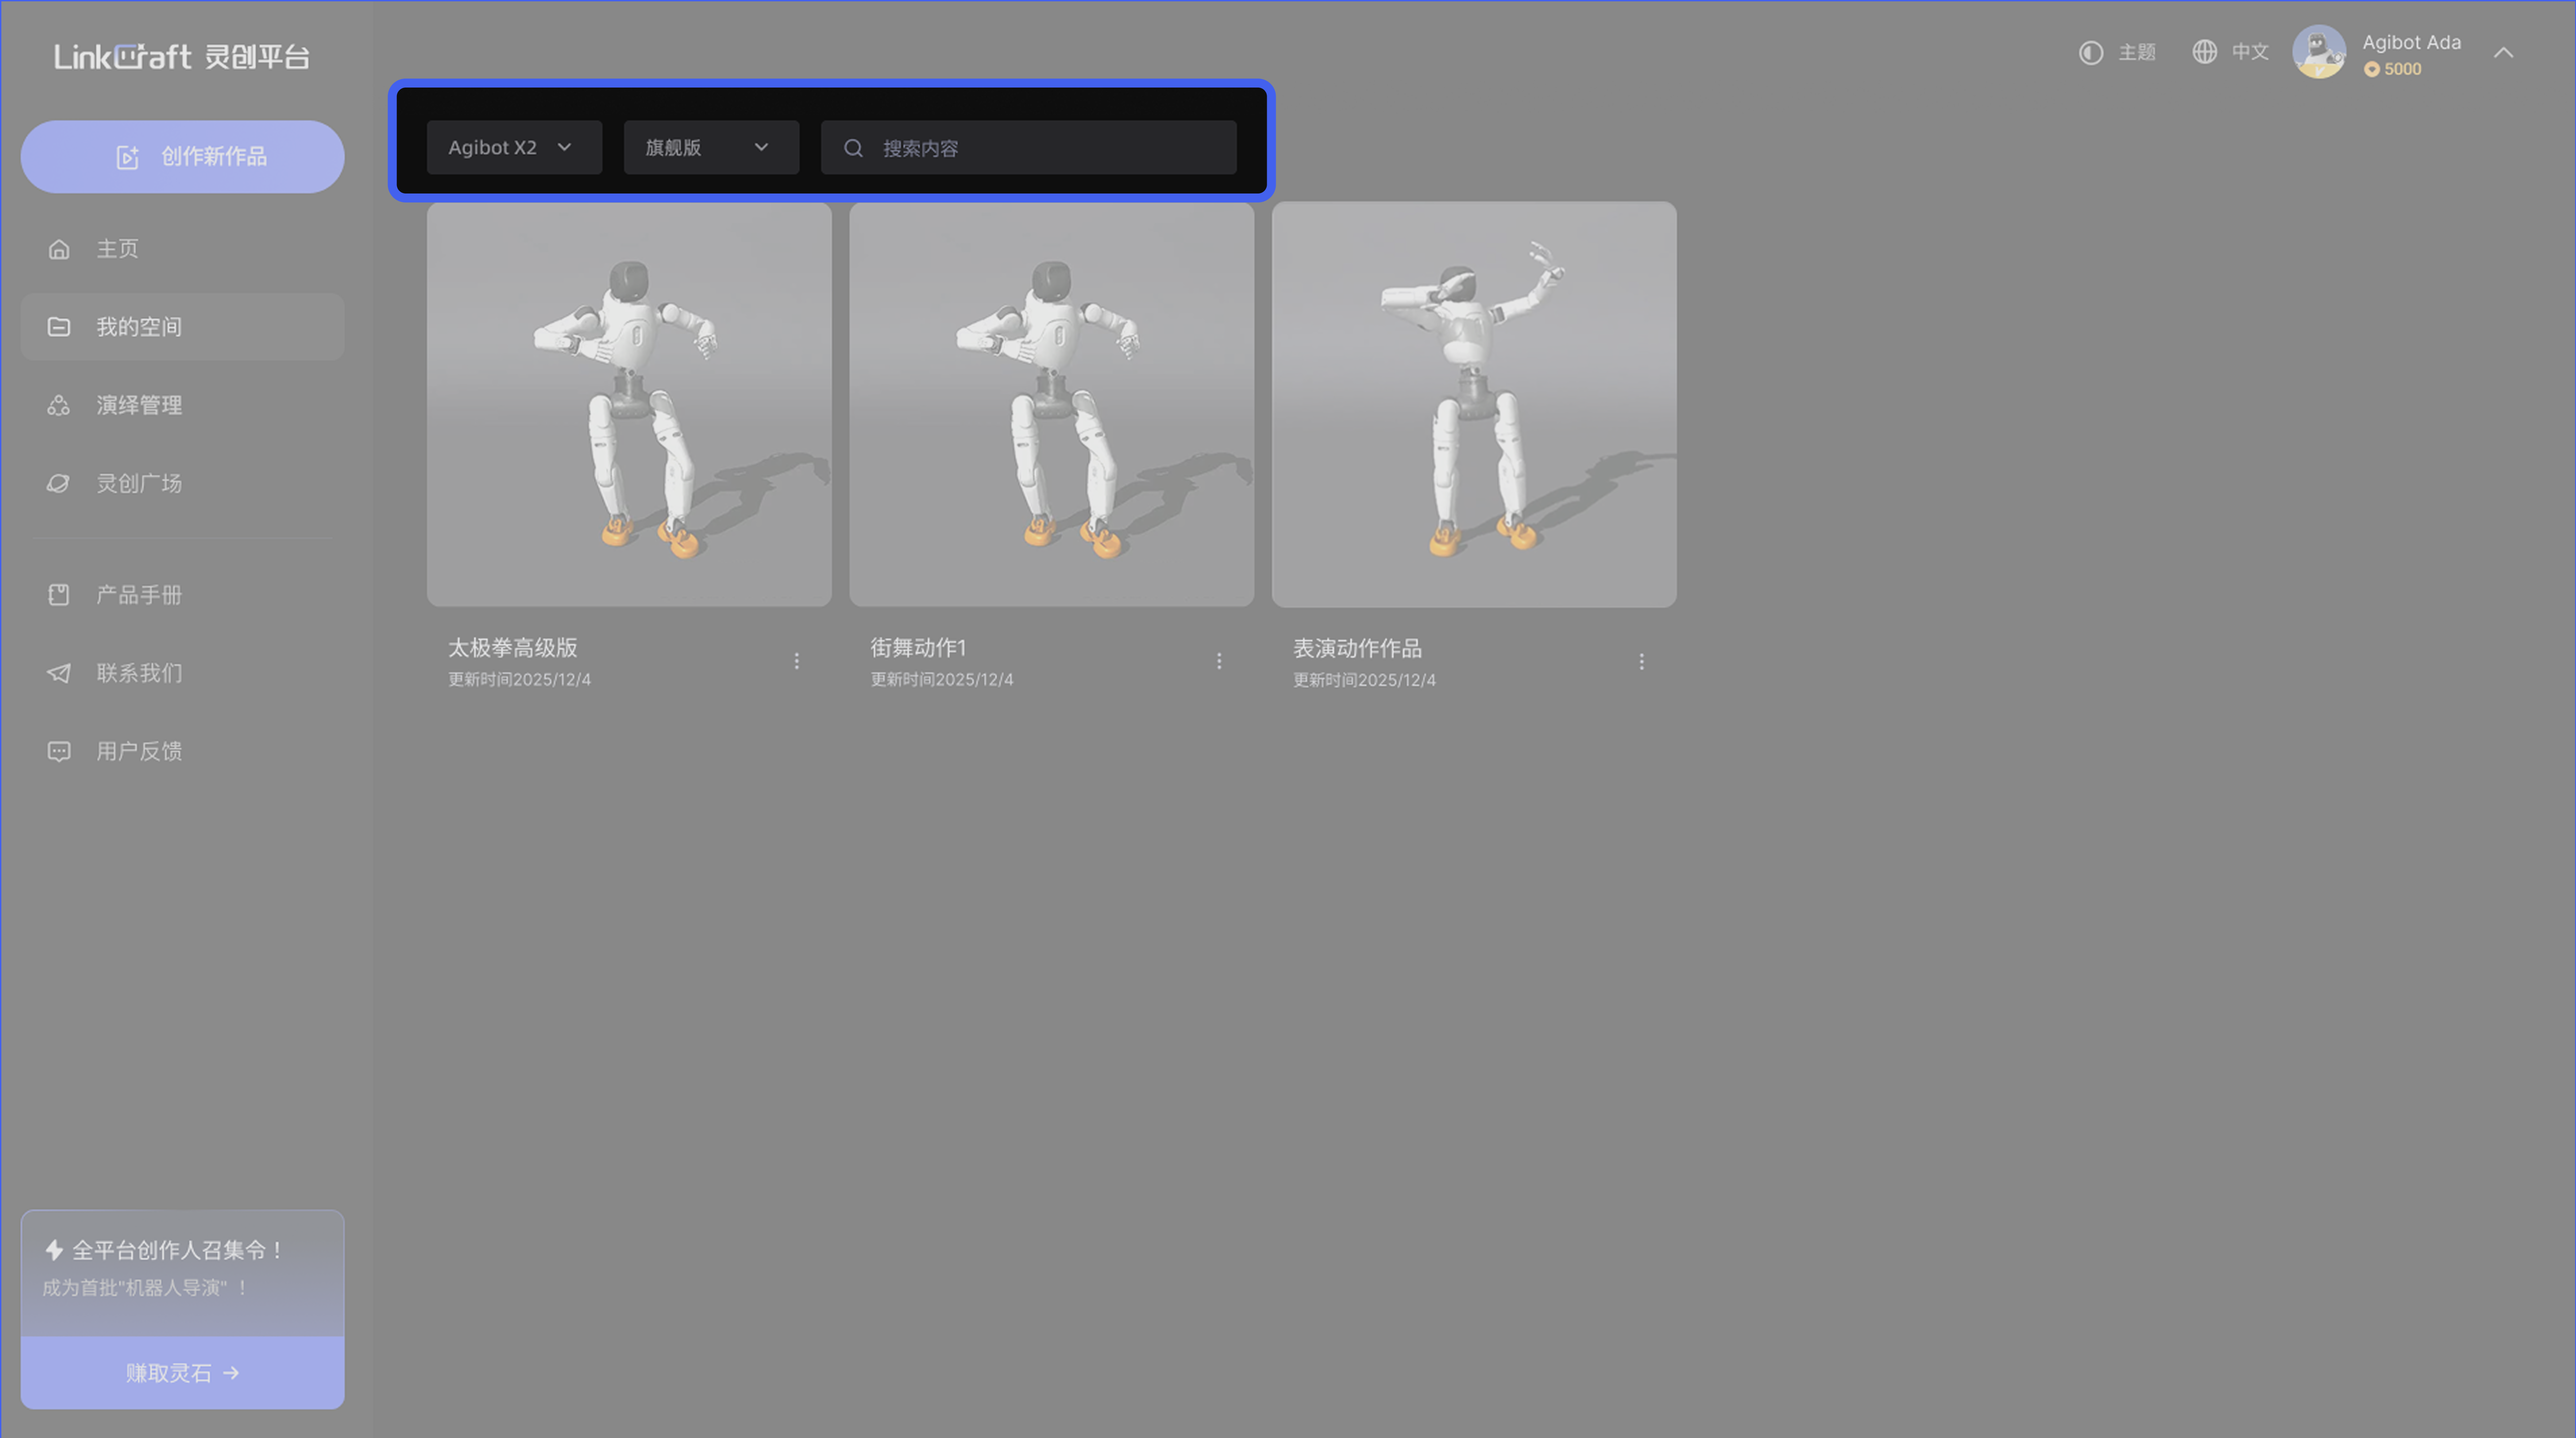This screenshot has height=1438, width=2576.
Task: Switch the language via the 中文 globe
Action: click(x=2230, y=52)
